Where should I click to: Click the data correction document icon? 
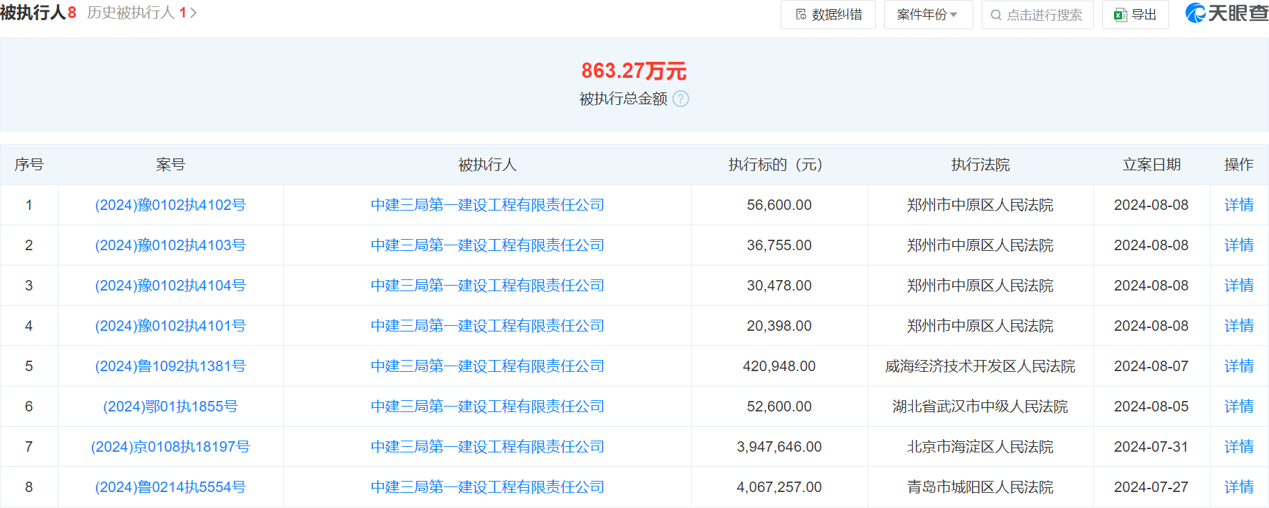(801, 15)
